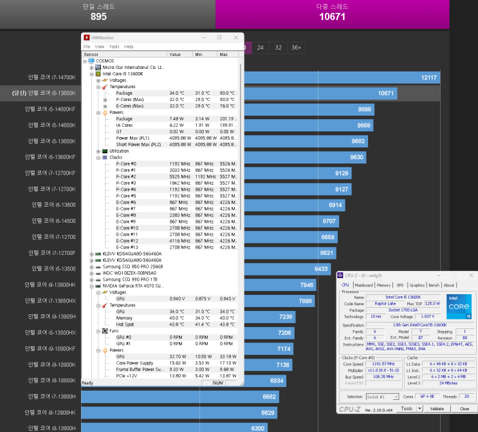The height and width of the screenshot is (432, 478).
Task: Collapse the Clocks node
Action: tap(98, 158)
